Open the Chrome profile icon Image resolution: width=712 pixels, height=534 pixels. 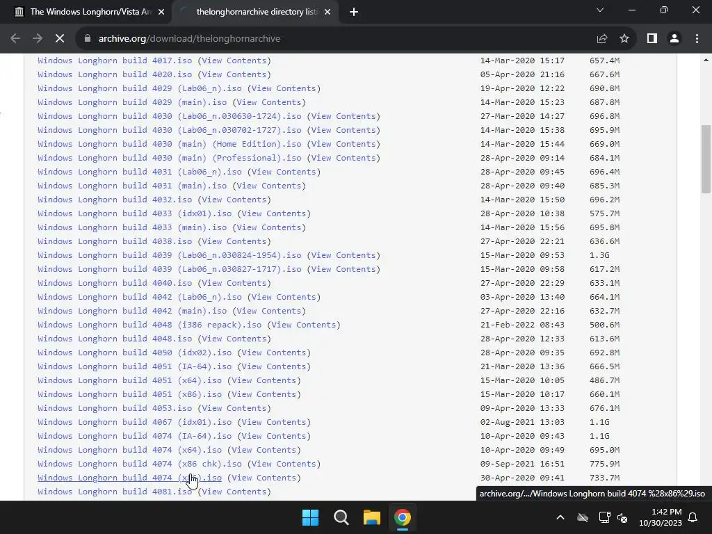coord(674,39)
